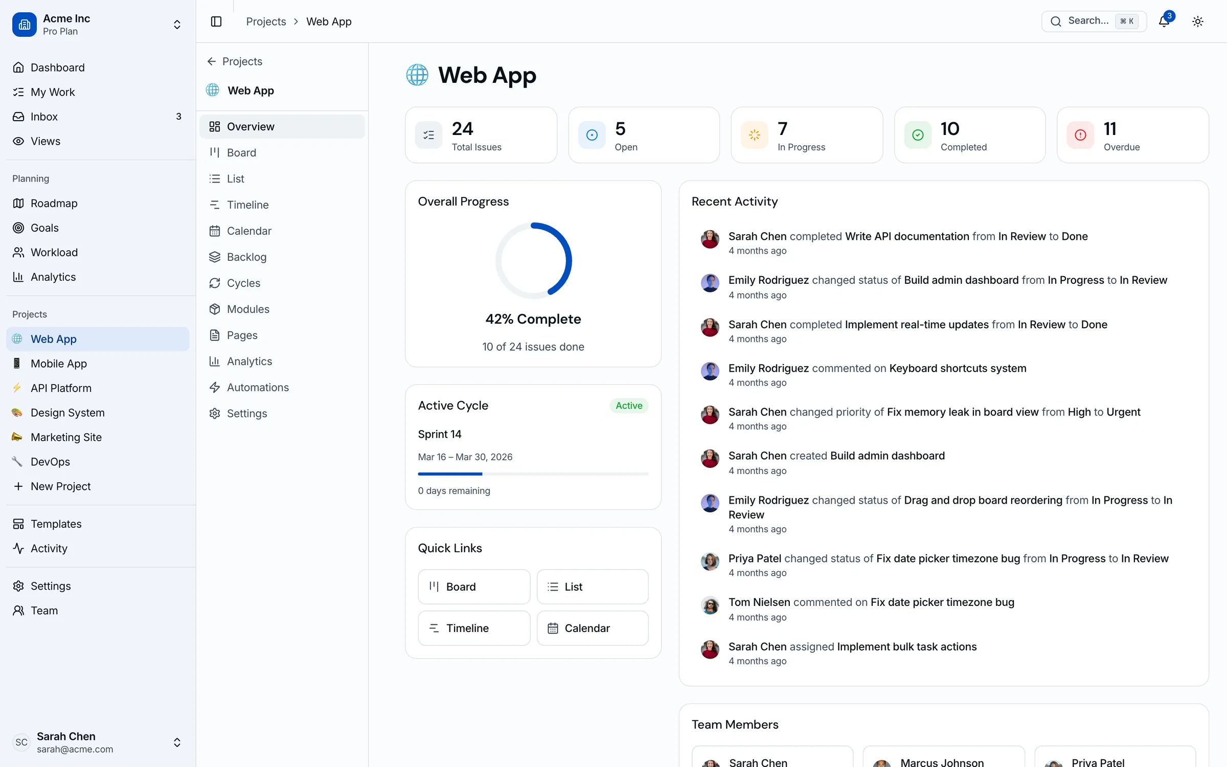Open Goals in Planning section
The image size is (1227, 767).
[98, 228]
